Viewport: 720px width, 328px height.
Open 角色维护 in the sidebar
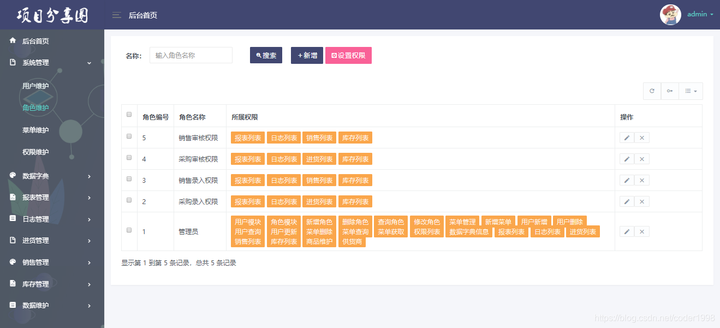tap(35, 108)
